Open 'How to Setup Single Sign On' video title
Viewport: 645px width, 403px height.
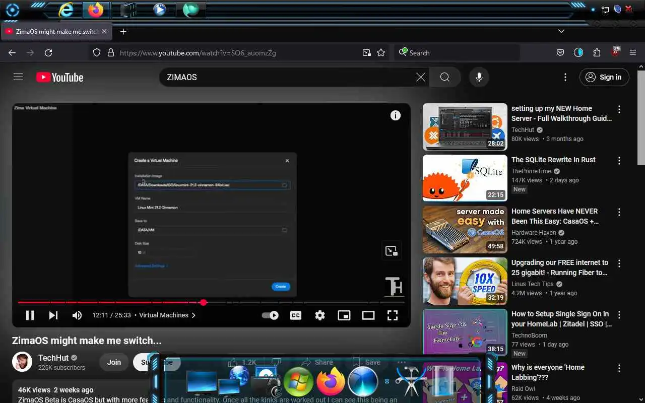pyautogui.click(x=561, y=319)
